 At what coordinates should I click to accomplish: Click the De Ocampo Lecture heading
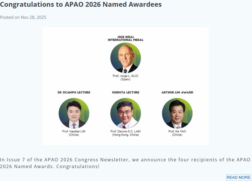(74, 92)
